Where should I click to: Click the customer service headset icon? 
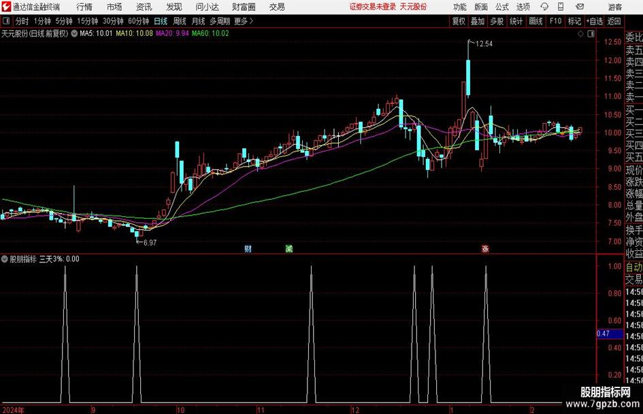(x=544, y=7)
